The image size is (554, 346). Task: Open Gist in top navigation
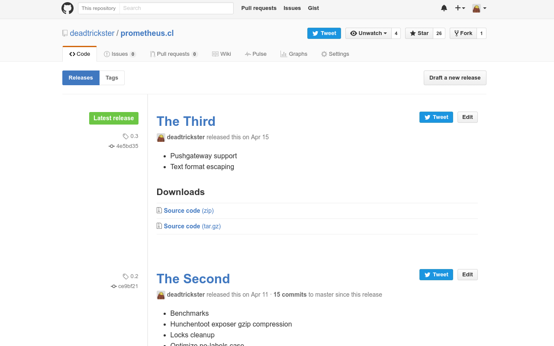(x=313, y=8)
